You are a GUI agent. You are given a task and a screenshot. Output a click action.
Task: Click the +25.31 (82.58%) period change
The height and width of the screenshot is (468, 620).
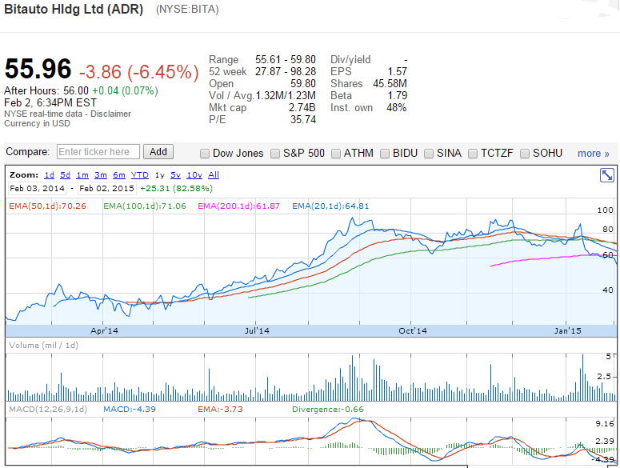[176, 189]
